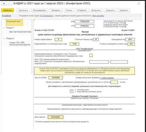Image resolution: width=146 pixels, height=132 pixels.
Task: Click the Календарный год field 2023
Action: point(130,40)
